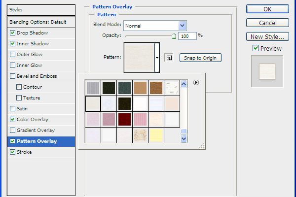Open Blending Options: Default
296x197 pixels.
[x=41, y=22]
